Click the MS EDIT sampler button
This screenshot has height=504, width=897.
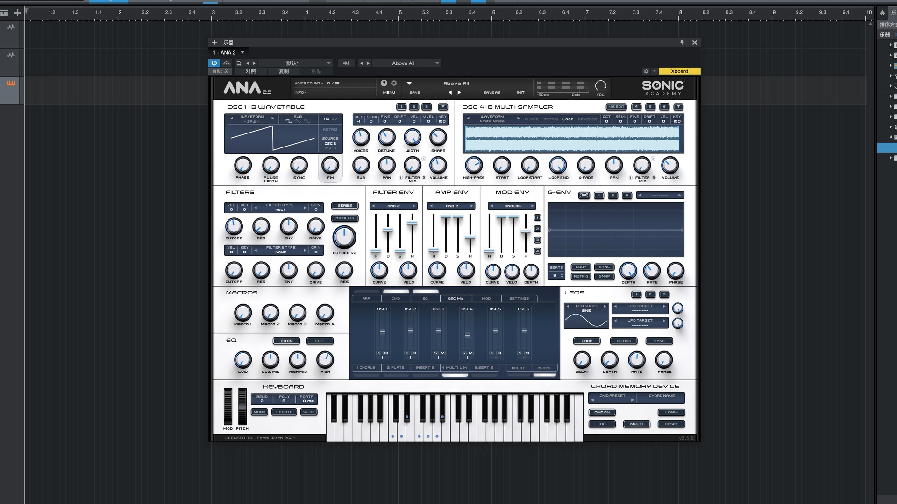(x=616, y=107)
